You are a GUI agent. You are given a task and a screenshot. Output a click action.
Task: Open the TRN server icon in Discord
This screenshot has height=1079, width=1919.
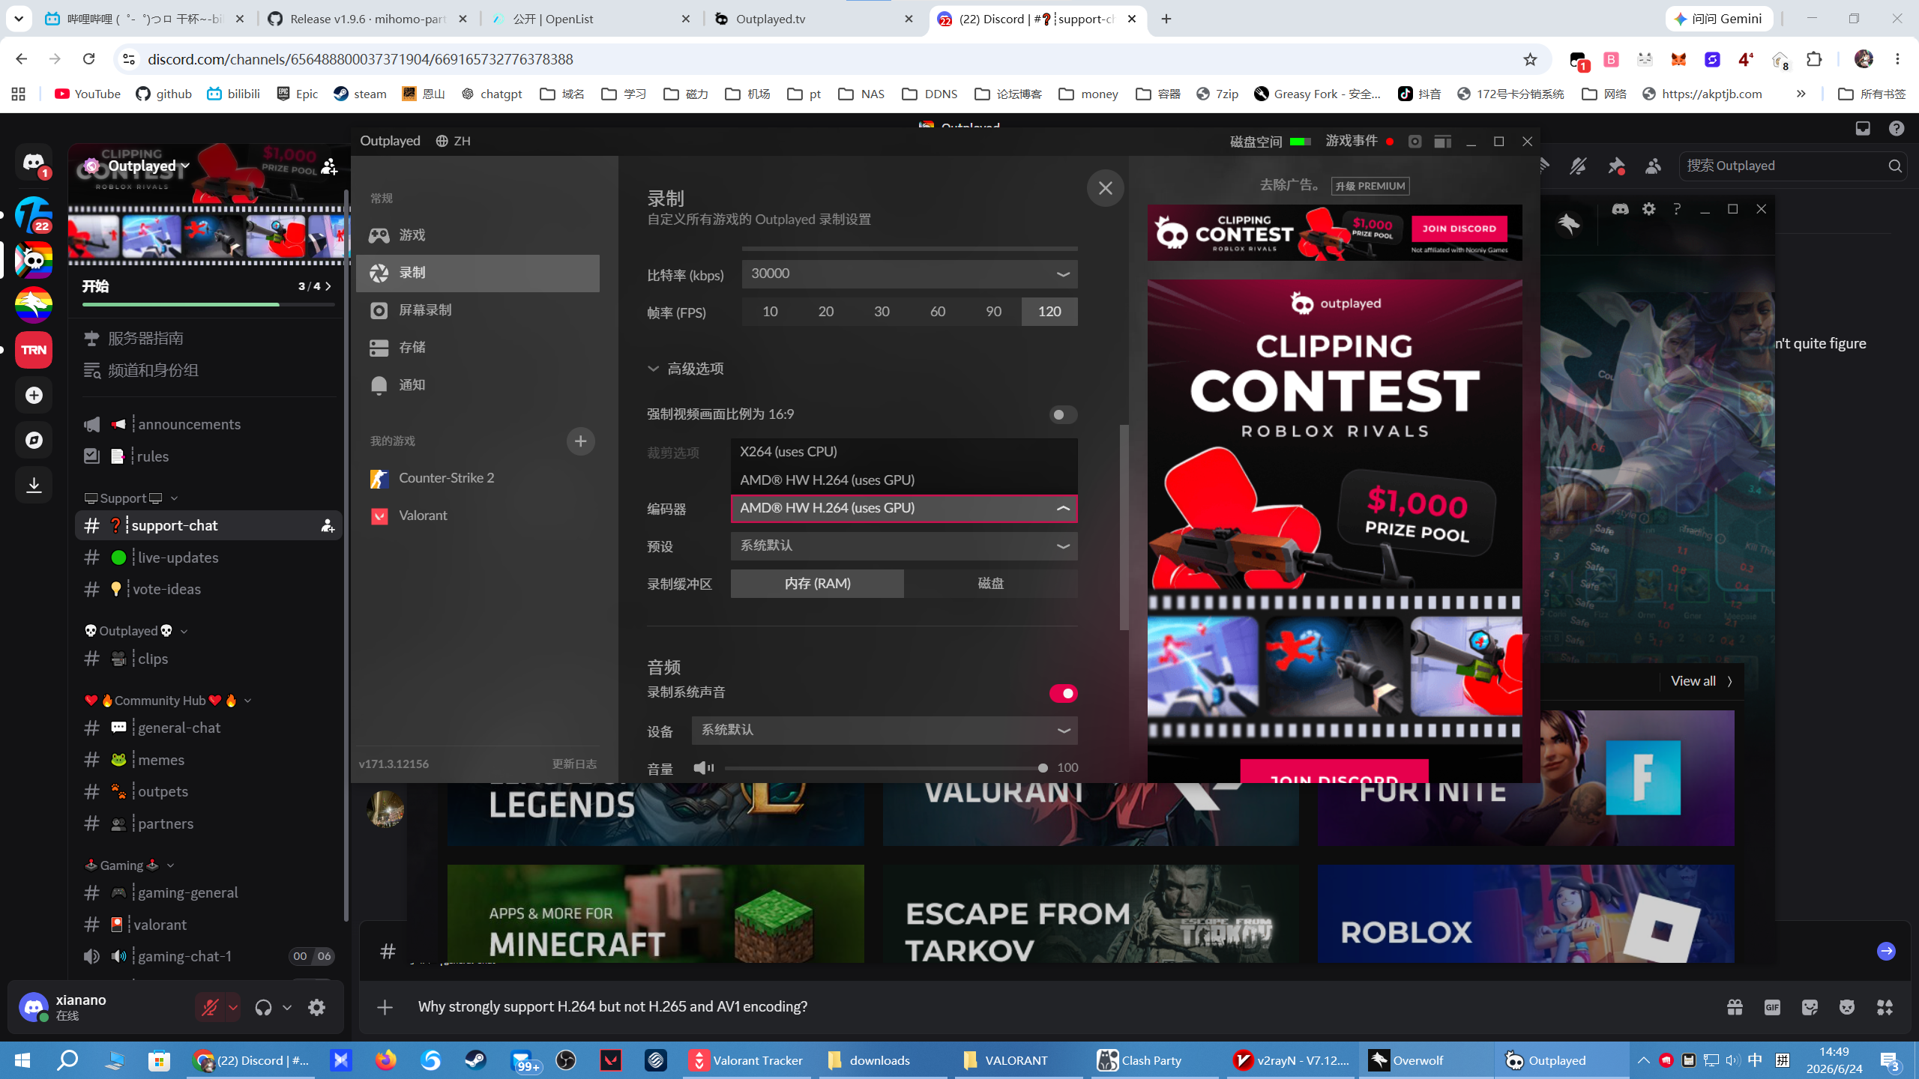[x=34, y=350]
